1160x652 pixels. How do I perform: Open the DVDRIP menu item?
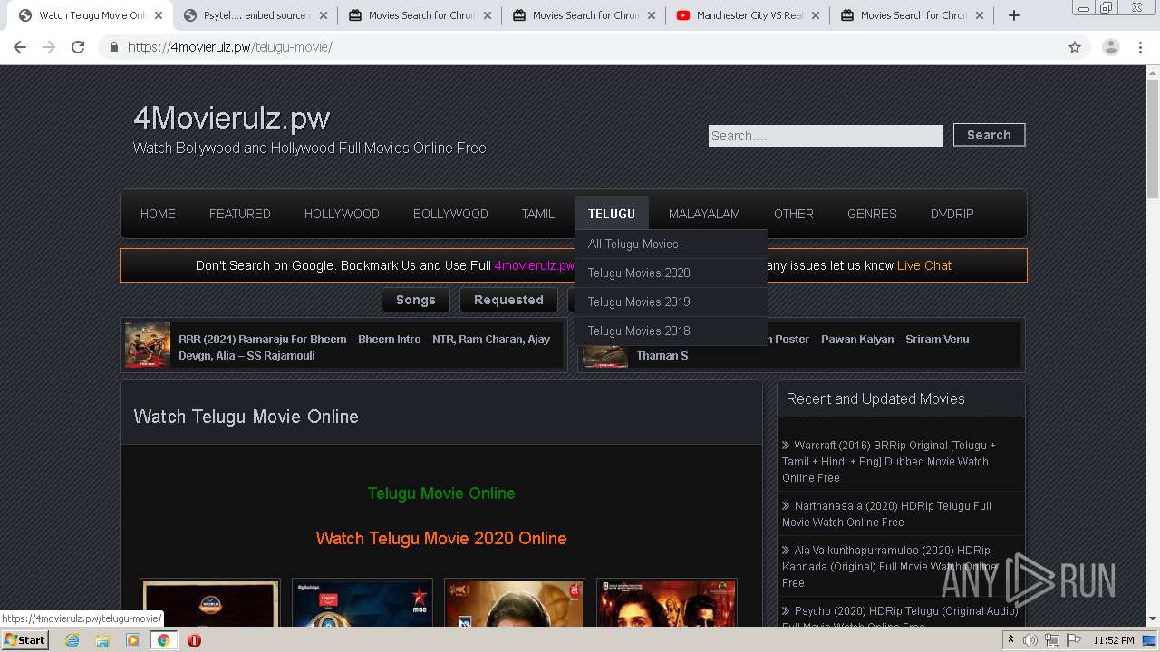952,214
